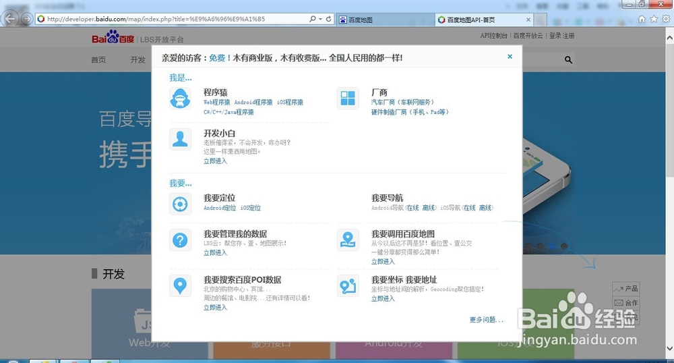Click 立即进入 under 我要调用百度地图
674x363 pixels.
coord(383,262)
